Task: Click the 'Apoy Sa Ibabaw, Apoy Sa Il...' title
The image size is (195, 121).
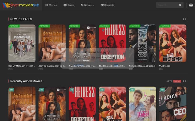Action: click(x=52, y=66)
